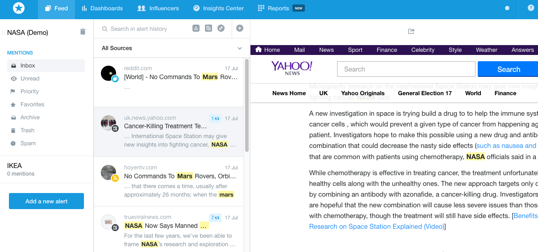Click the help question mark icon
Viewport: 538px width, 252px height.
pyautogui.click(x=531, y=8)
